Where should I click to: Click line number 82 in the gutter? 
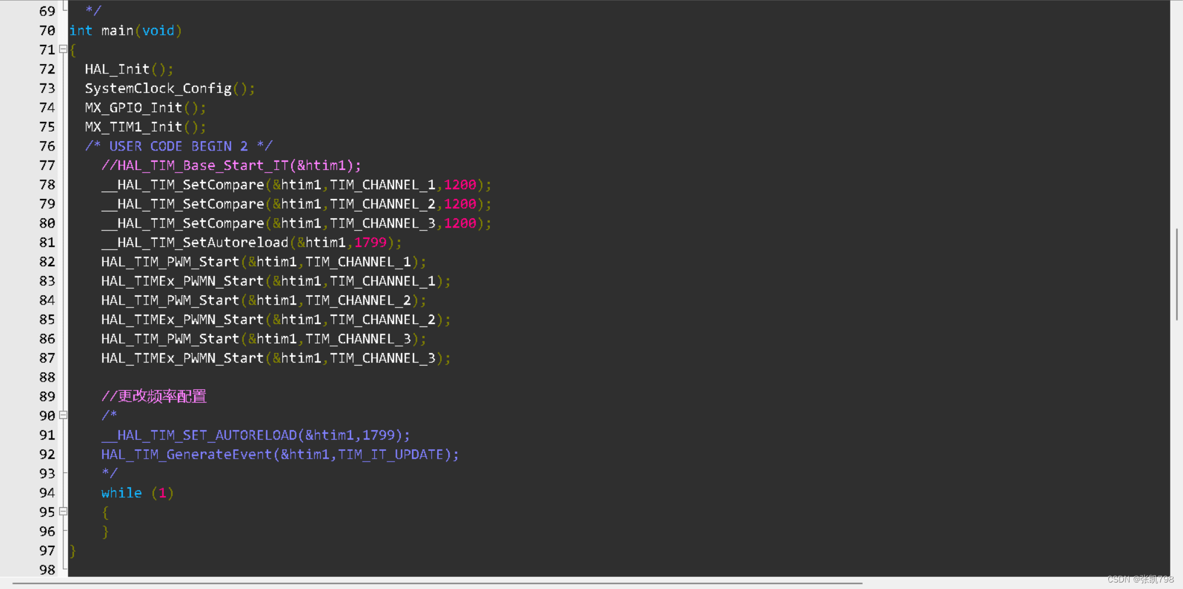tap(47, 262)
